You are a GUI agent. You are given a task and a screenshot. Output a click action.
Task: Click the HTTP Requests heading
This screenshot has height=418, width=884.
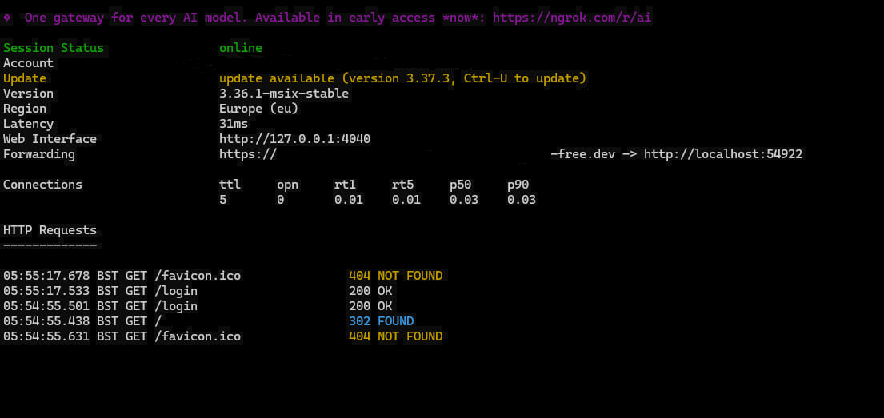[x=50, y=230]
